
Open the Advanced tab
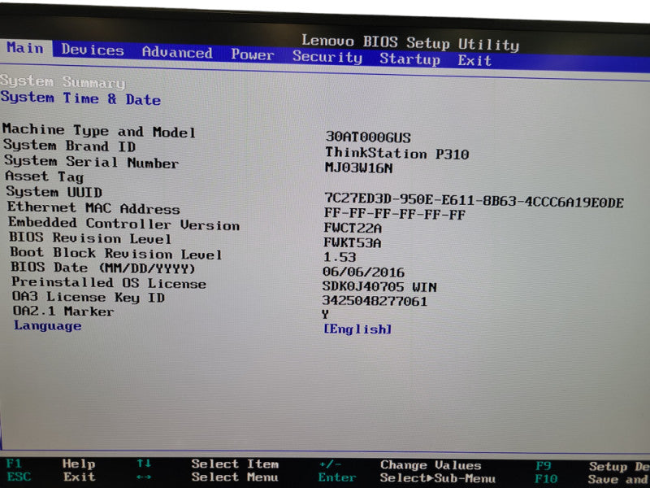click(177, 52)
